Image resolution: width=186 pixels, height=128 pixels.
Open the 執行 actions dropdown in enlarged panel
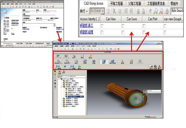click(84, 11)
